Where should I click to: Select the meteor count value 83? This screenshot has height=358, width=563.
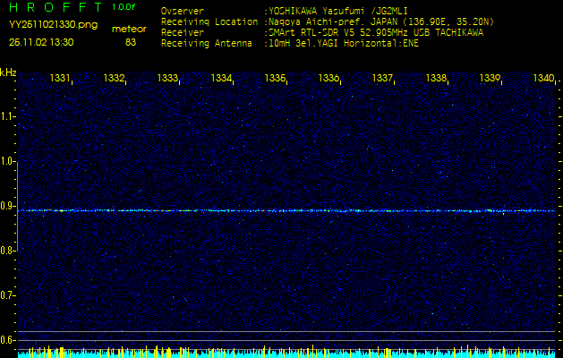pos(131,42)
